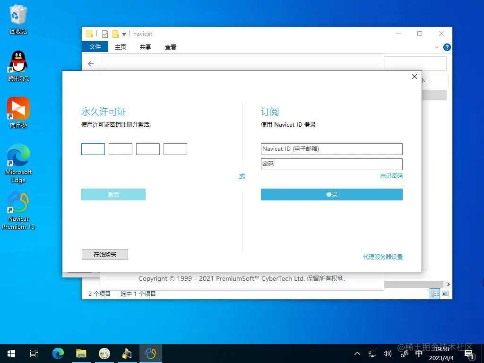Open Navicat Premium 15 desktop shortcut

(x=18, y=211)
